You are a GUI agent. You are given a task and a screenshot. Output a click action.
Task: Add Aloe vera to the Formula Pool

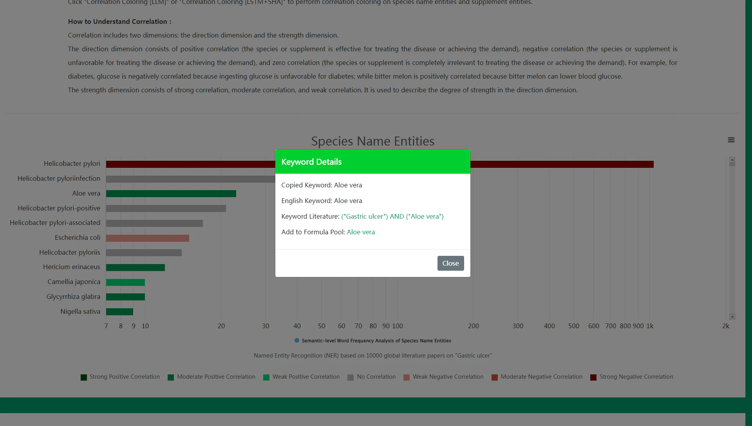[360, 232]
